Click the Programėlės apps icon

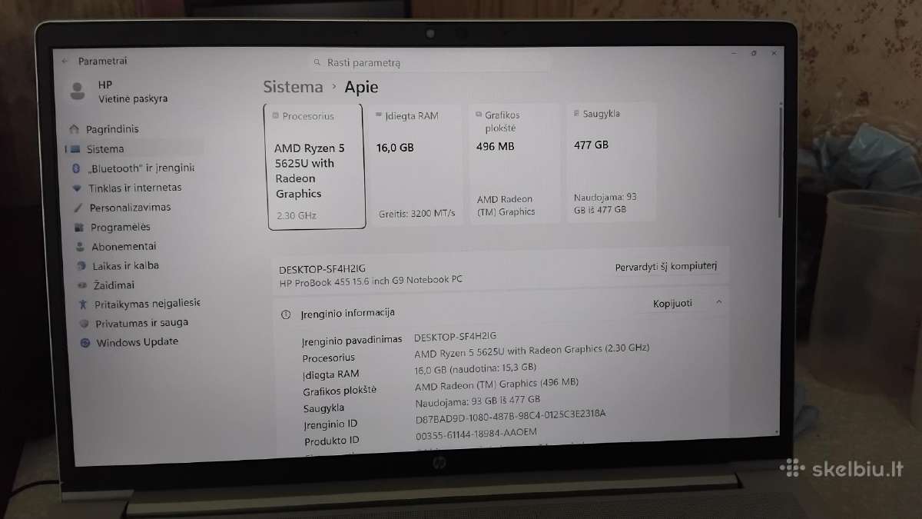point(78,228)
